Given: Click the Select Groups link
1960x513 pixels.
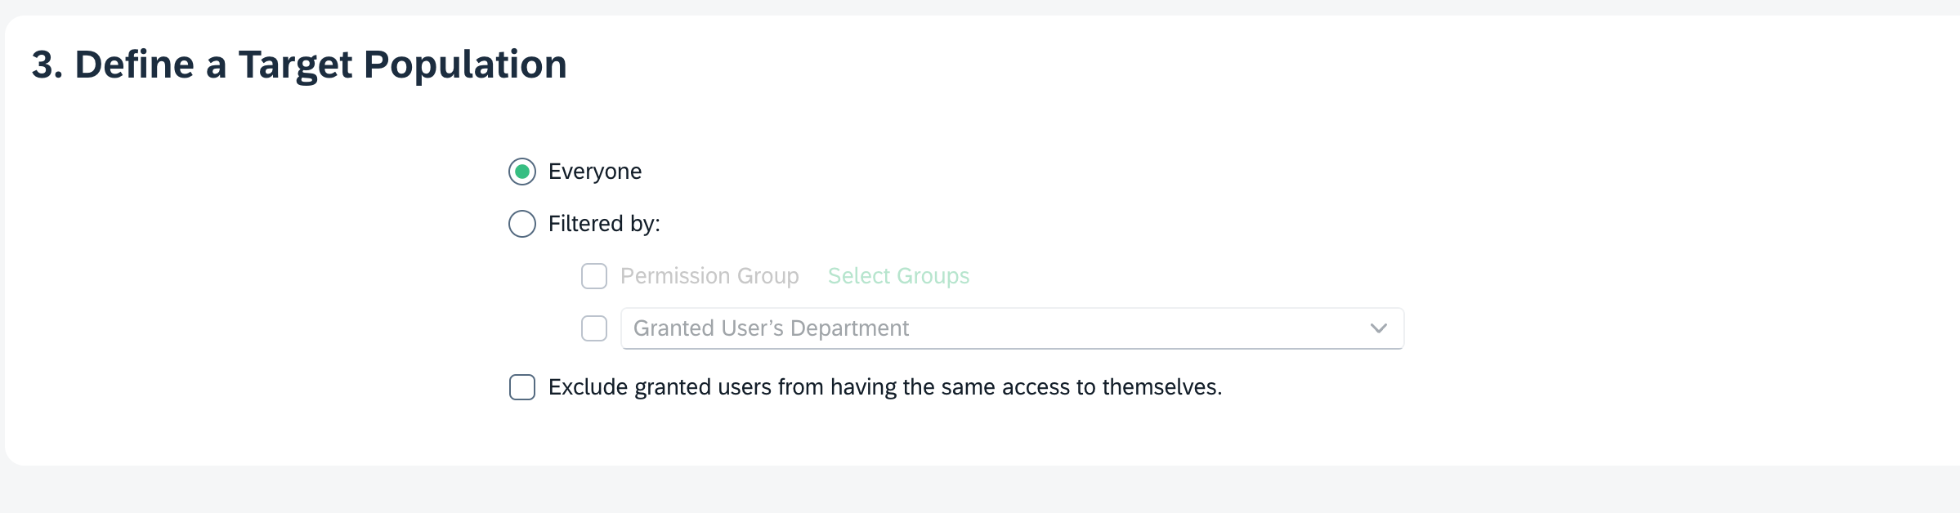Looking at the screenshot, I should (898, 276).
